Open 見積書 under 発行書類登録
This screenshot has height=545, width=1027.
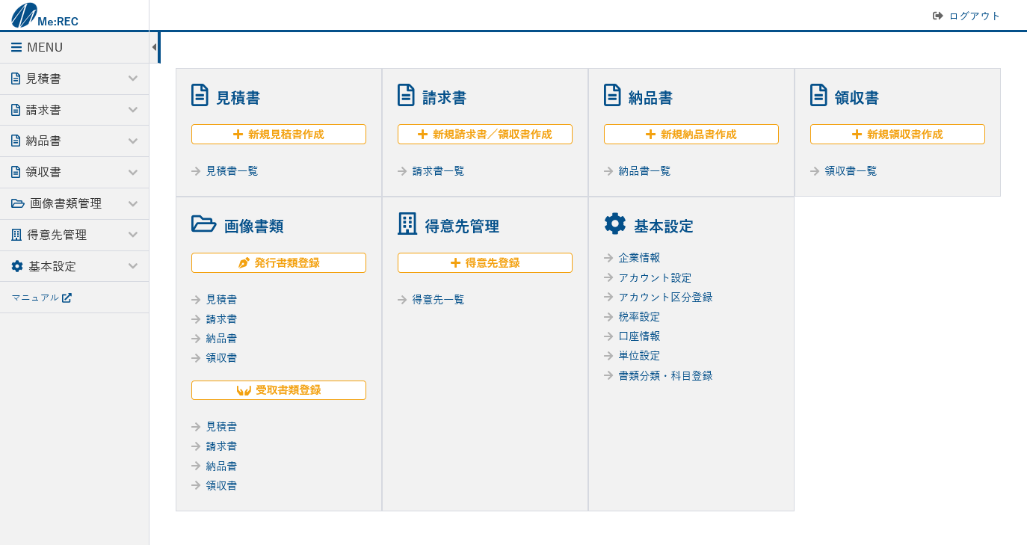(221, 300)
